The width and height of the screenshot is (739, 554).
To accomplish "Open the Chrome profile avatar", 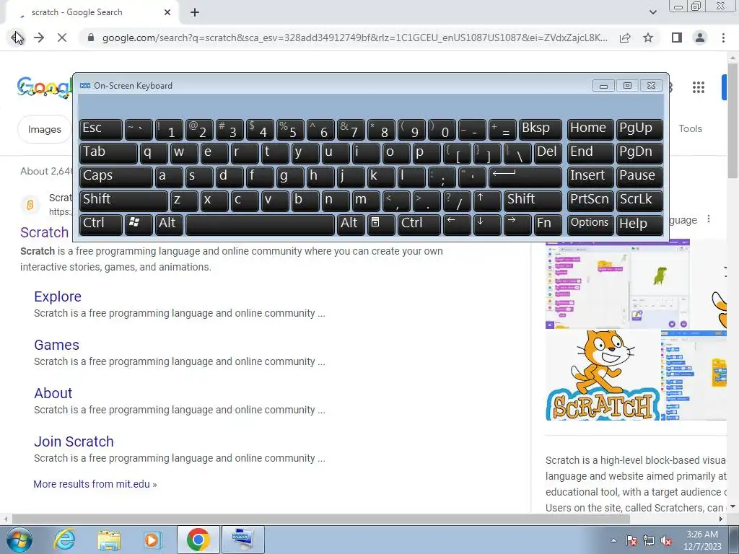I will (x=700, y=38).
